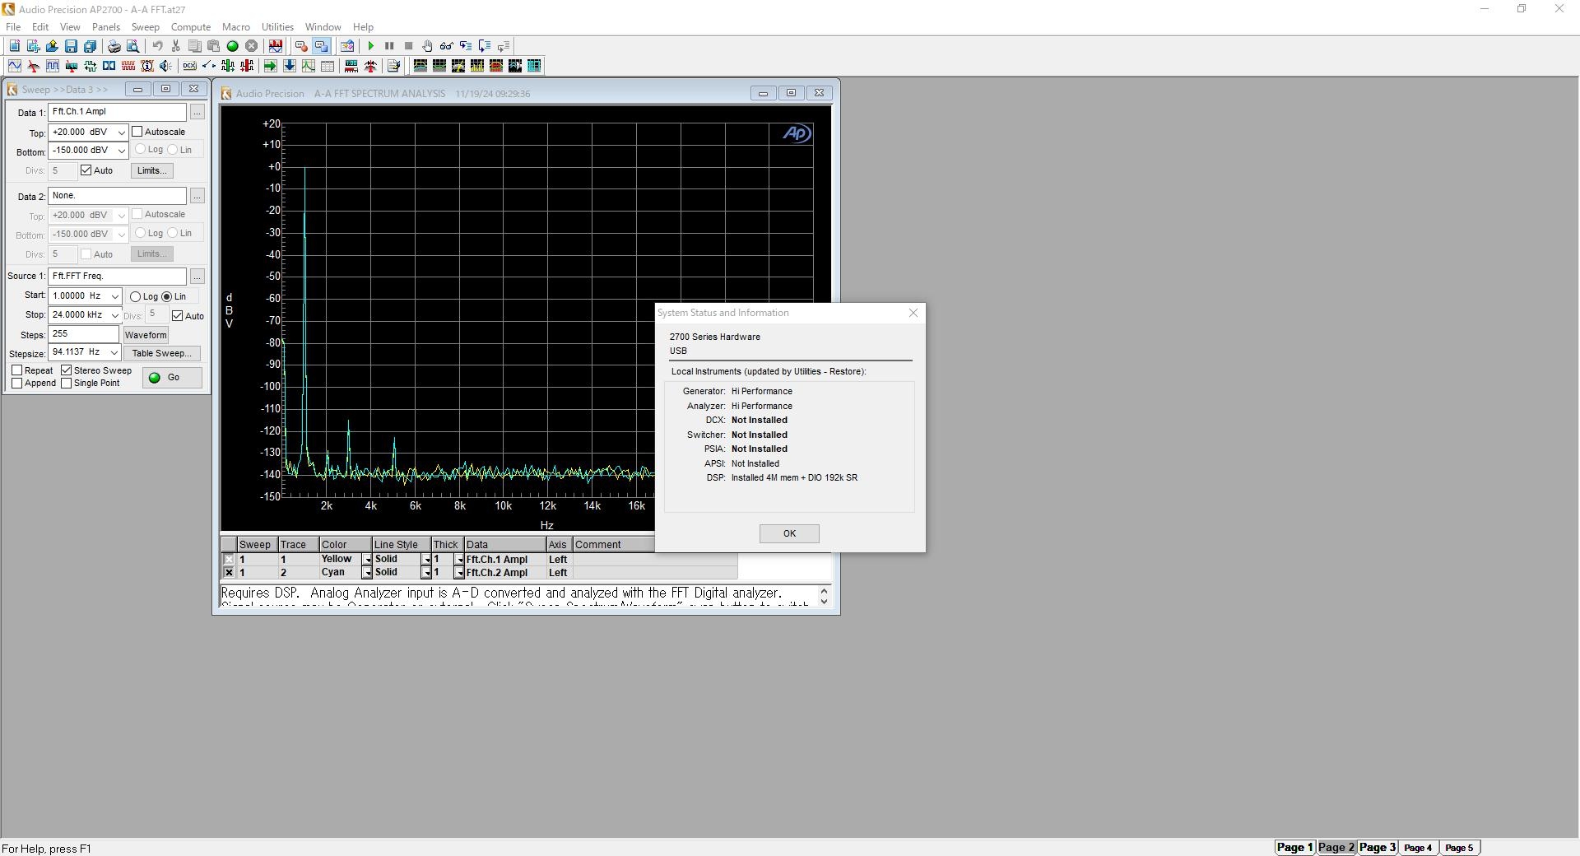This screenshot has width=1580, height=856.
Task: Open the Analog Generator panel icon
Action: [14, 66]
